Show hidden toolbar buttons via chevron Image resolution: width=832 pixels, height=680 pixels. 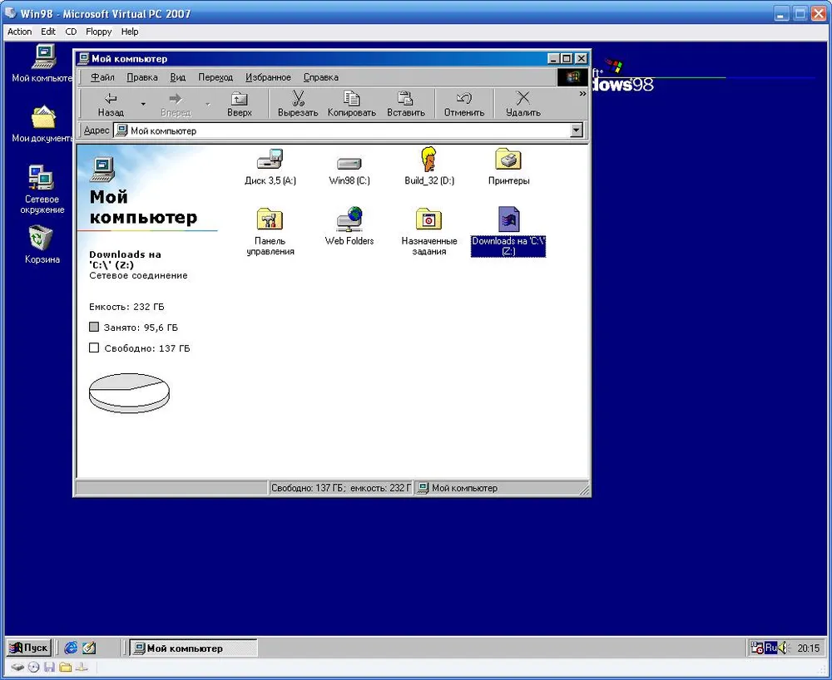click(584, 93)
